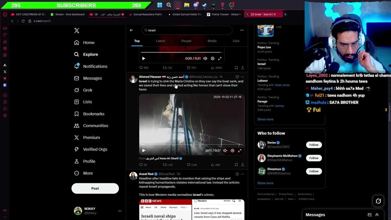The height and width of the screenshot is (220, 391).
Task: Open M3KKY account options menu
Action: pos(120,211)
